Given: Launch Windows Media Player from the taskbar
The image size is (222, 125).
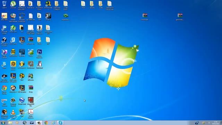Looking at the screenshot, I should tap(17, 123).
